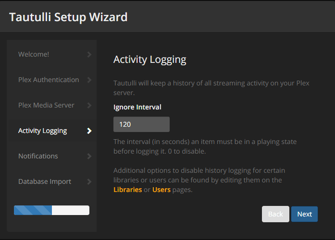335x240 pixels.
Task: Click Next to continue the wizard
Action: [x=304, y=214]
